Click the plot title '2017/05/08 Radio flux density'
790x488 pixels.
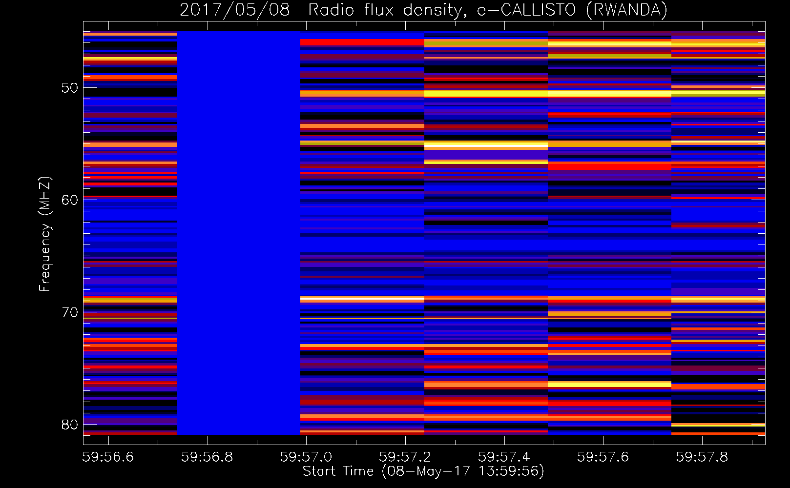tap(423, 10)
